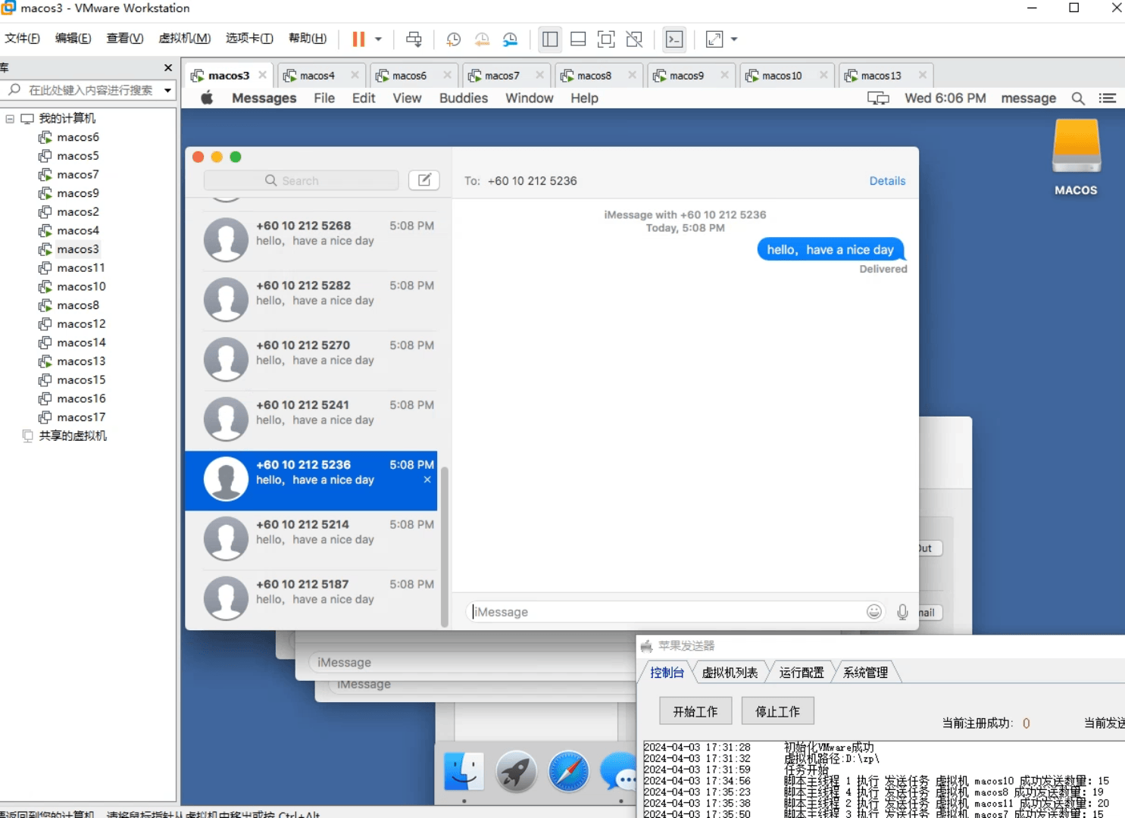Close the macos6 VM tab
This screenshot has width=1125, height=818.
click(447, 75)
